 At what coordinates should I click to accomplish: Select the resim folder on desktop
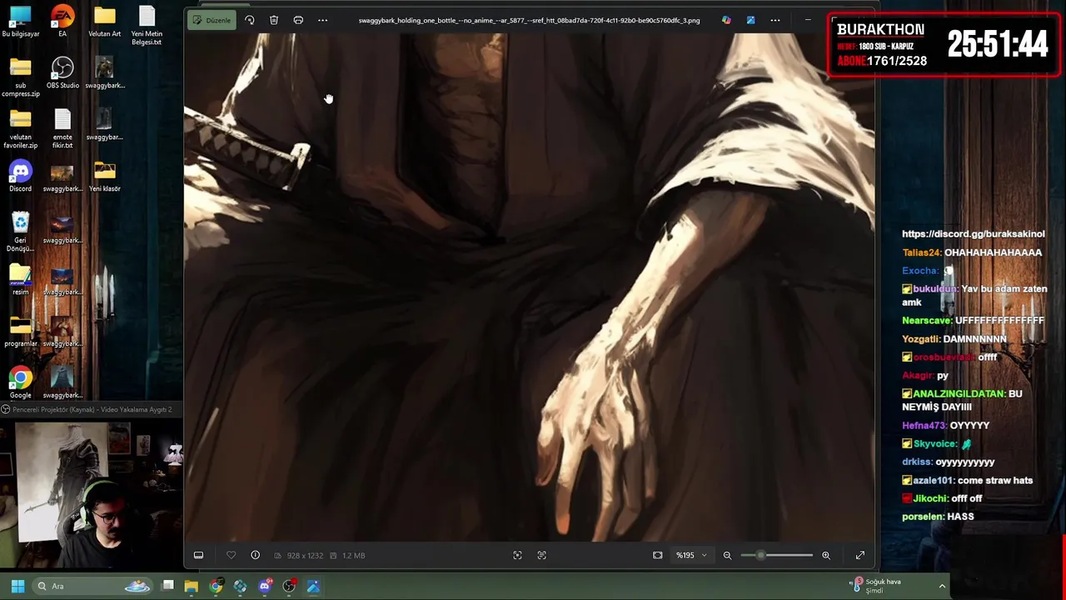[21, 280]
